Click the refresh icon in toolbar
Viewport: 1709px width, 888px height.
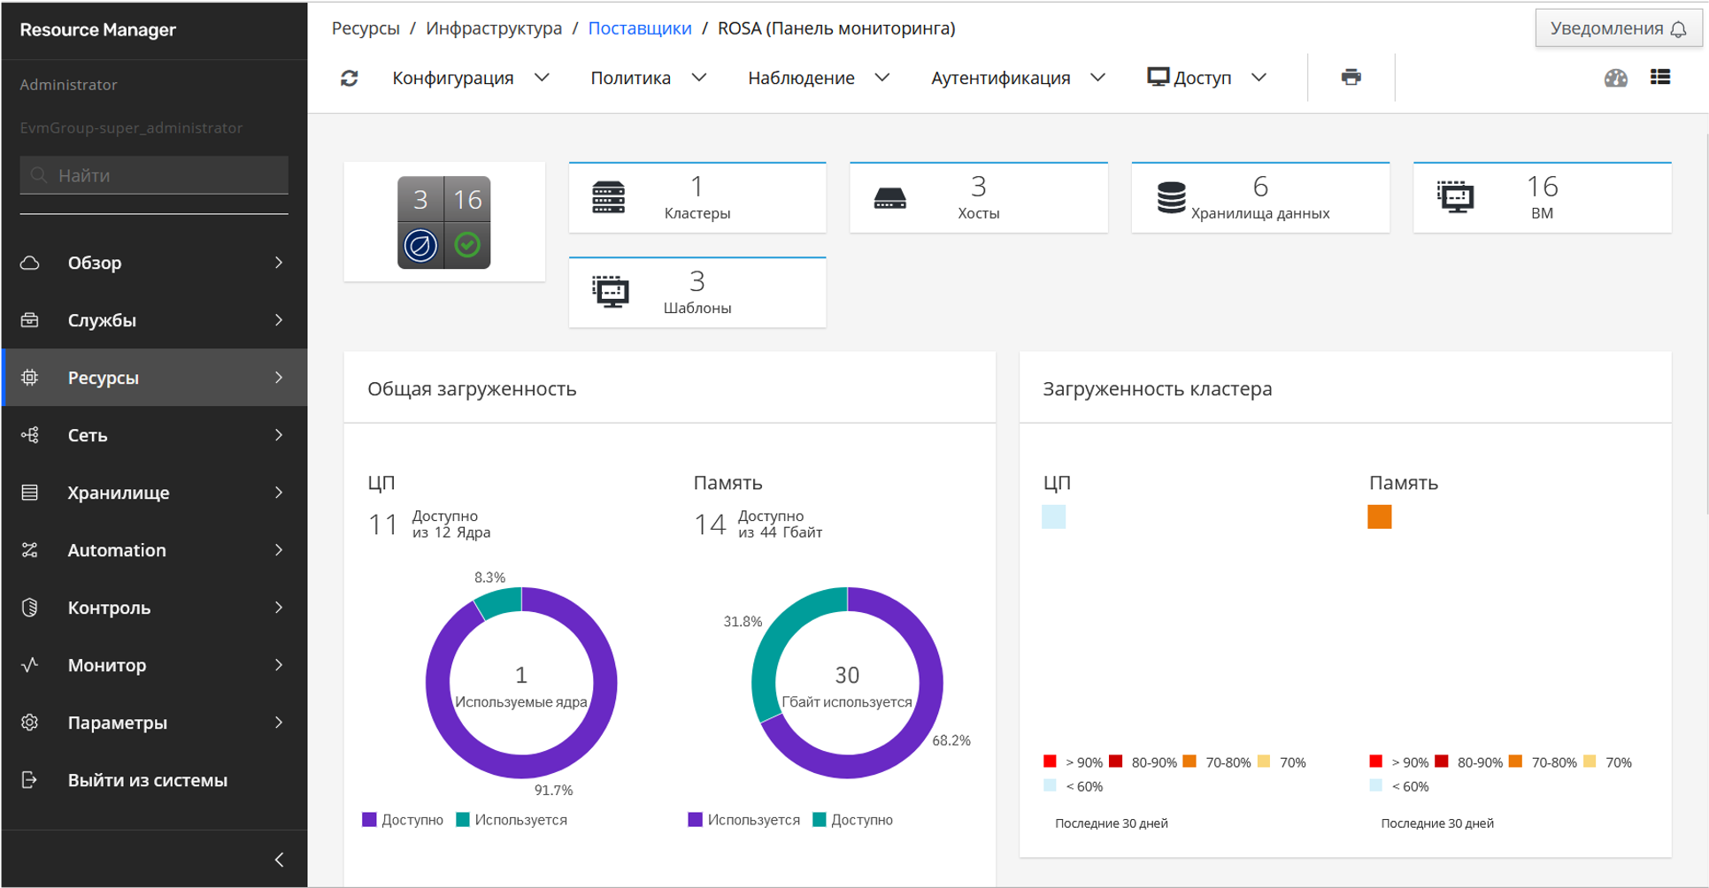[x=350, y=78]
